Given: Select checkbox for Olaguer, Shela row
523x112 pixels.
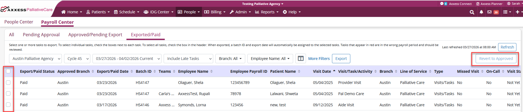Looking at the screenshot, I should click(x=8, y=83).
